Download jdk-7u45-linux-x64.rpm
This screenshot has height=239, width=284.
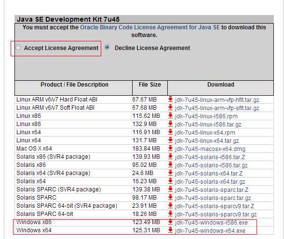tap(205, 133)
